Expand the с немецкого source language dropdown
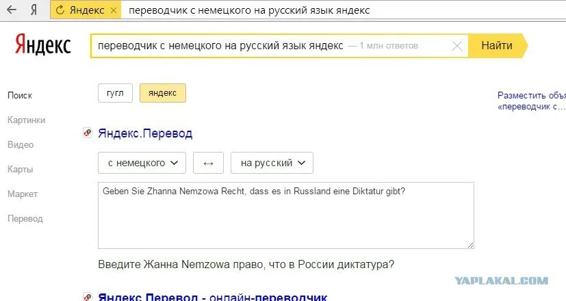The image size is (566, 301). pyautogui.click(x=142, y=163)
